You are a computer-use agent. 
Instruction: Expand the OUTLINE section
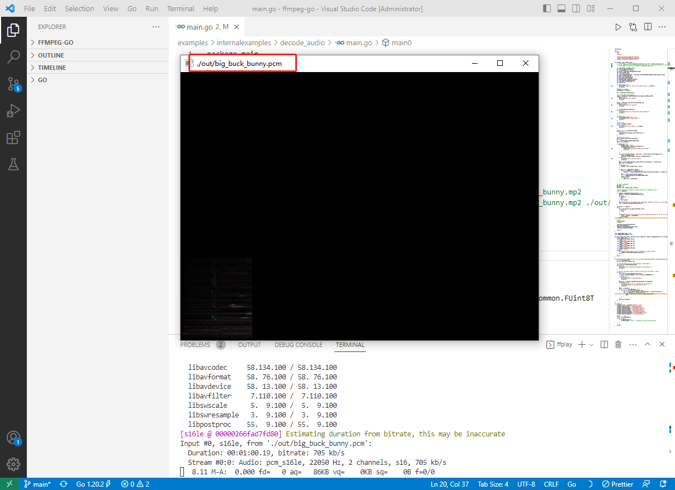point(98,55)
